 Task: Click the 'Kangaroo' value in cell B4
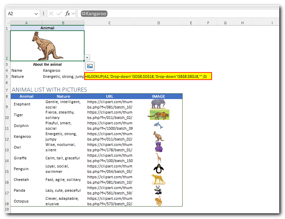(52, 70)
